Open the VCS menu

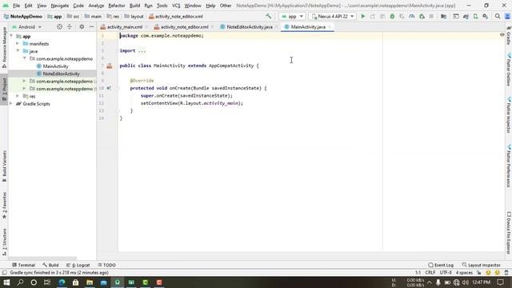pyautogui.click(x=176, y=6)
